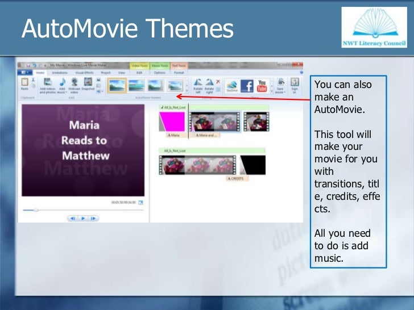Screen dimensions: 414x310
Task: Click the Previous frame button
Action: point(73,218)
